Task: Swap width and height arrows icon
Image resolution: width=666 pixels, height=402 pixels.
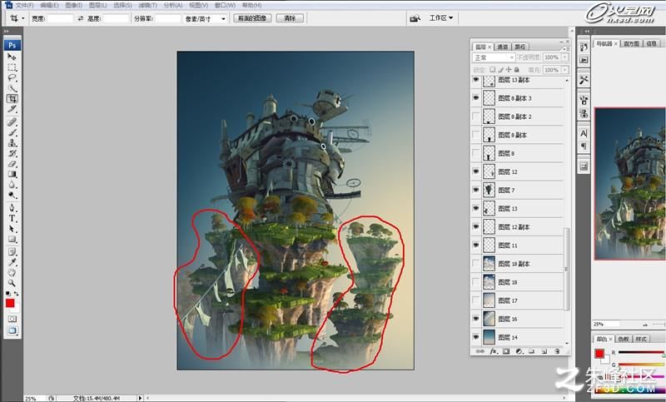Action: 80,18
